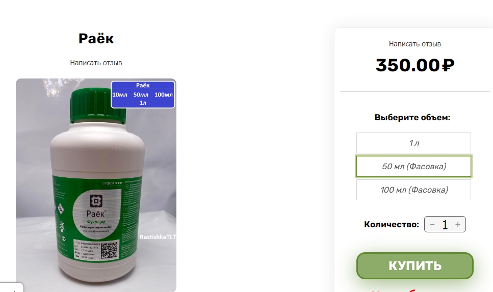The image size is (493, 292).
Task: Click the RastishkaTLT watermark on the image
Action: coord(158,237)
